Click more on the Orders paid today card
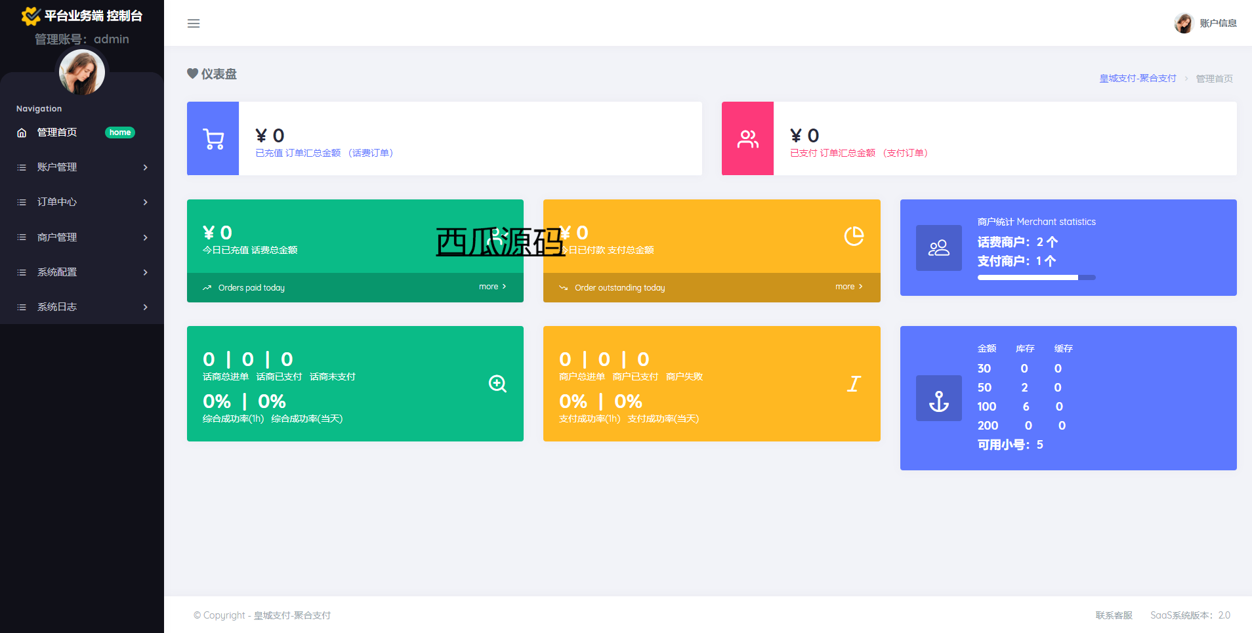Screen dimensions: 1252x633 point(493,287)
